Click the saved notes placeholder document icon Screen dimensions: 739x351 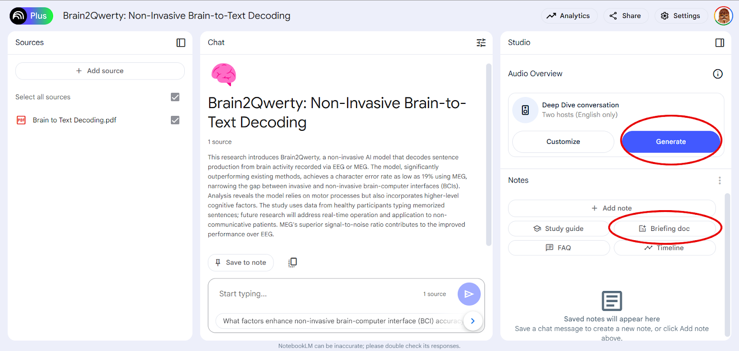pos(612,301)
